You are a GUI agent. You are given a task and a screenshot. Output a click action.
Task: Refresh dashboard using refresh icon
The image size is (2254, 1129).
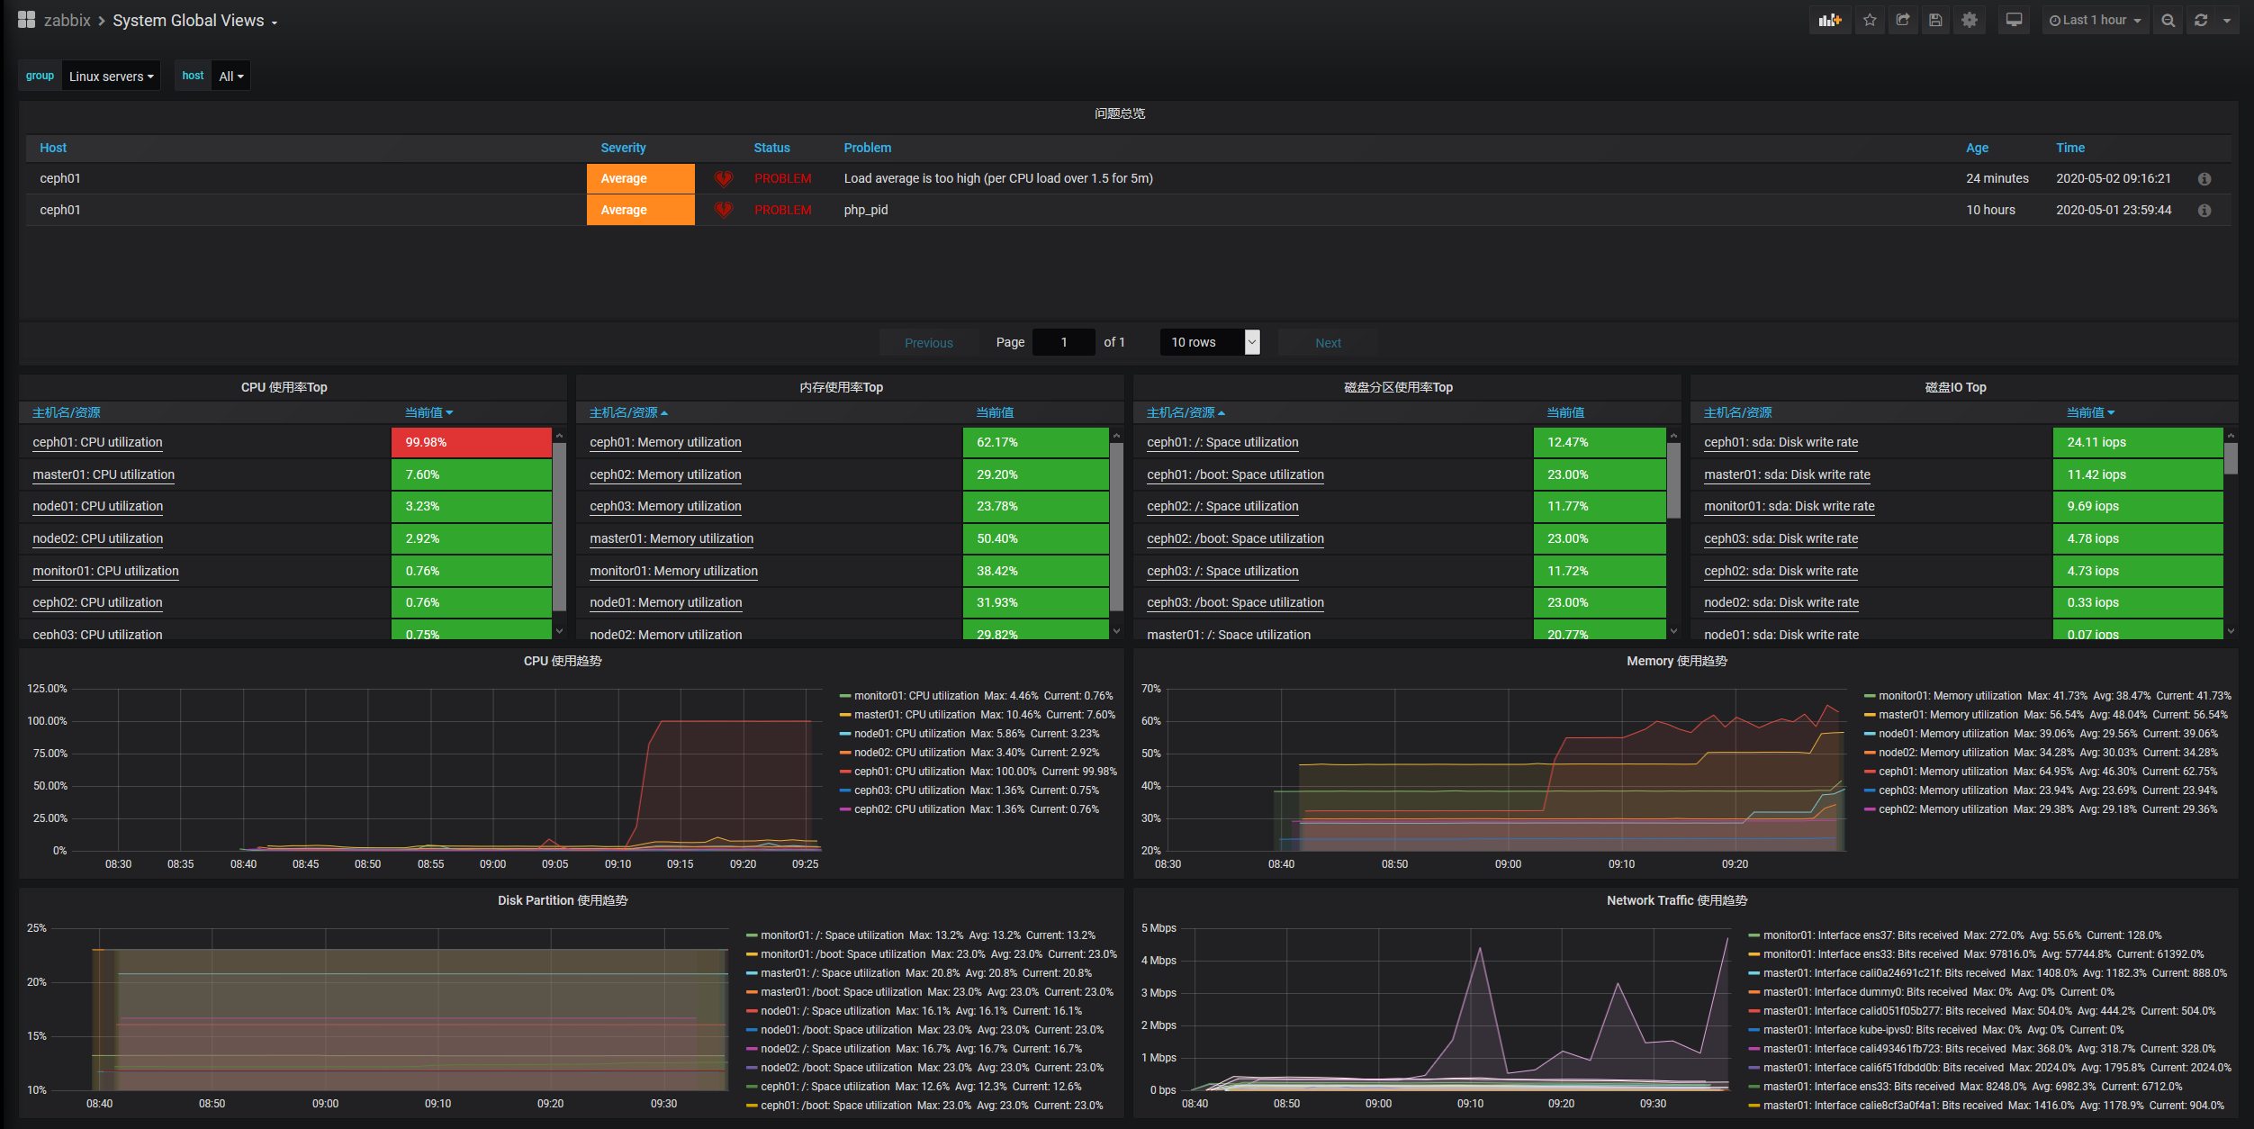click(2201, 20)
